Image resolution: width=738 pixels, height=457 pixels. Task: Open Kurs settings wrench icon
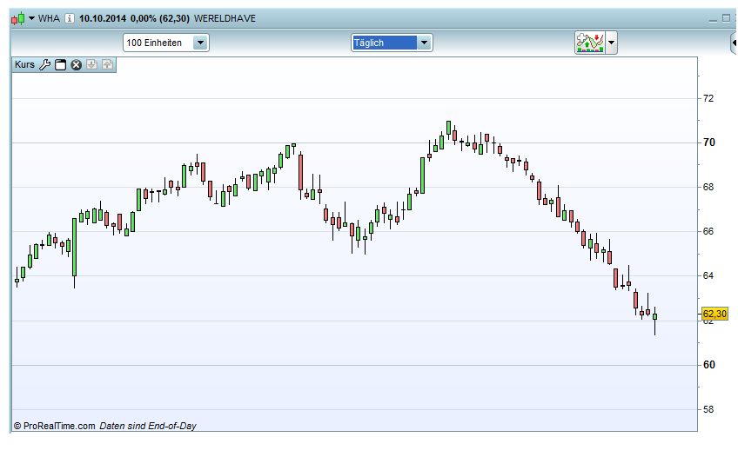tap(44, 65)
